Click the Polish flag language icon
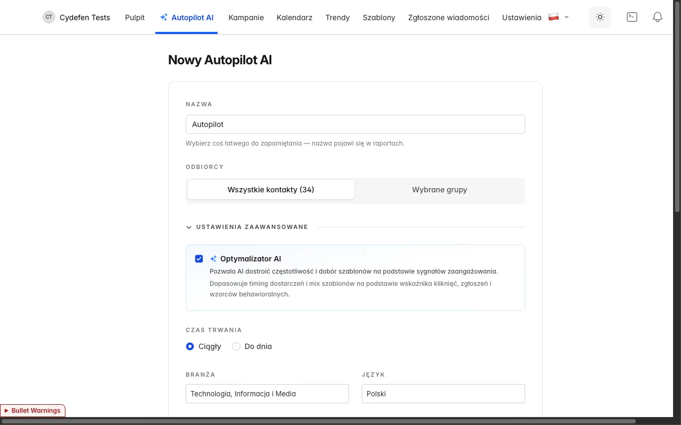 (554, 17)
